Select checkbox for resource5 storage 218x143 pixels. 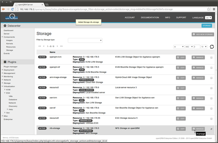[x=211, y=119]
